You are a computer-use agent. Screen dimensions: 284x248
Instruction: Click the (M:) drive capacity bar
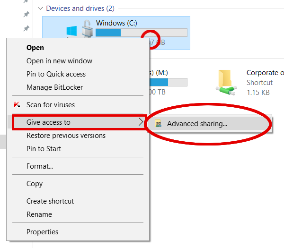pyautogui.click(x=167, y=82)
